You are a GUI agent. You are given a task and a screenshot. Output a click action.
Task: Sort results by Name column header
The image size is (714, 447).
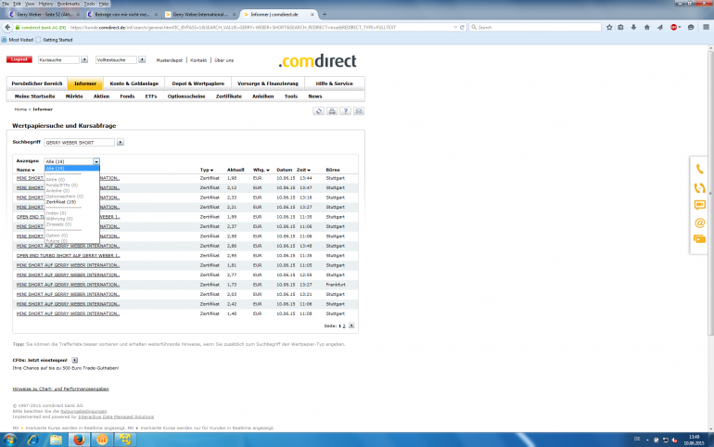pos(26,170)
